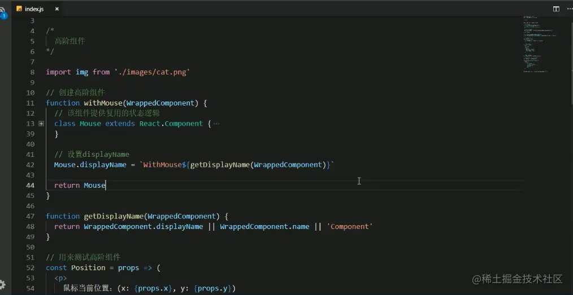Click line number 44 in the gutter
Image resolution: width=573 pixels, height=295 pixels.
(x=31, y=185)
